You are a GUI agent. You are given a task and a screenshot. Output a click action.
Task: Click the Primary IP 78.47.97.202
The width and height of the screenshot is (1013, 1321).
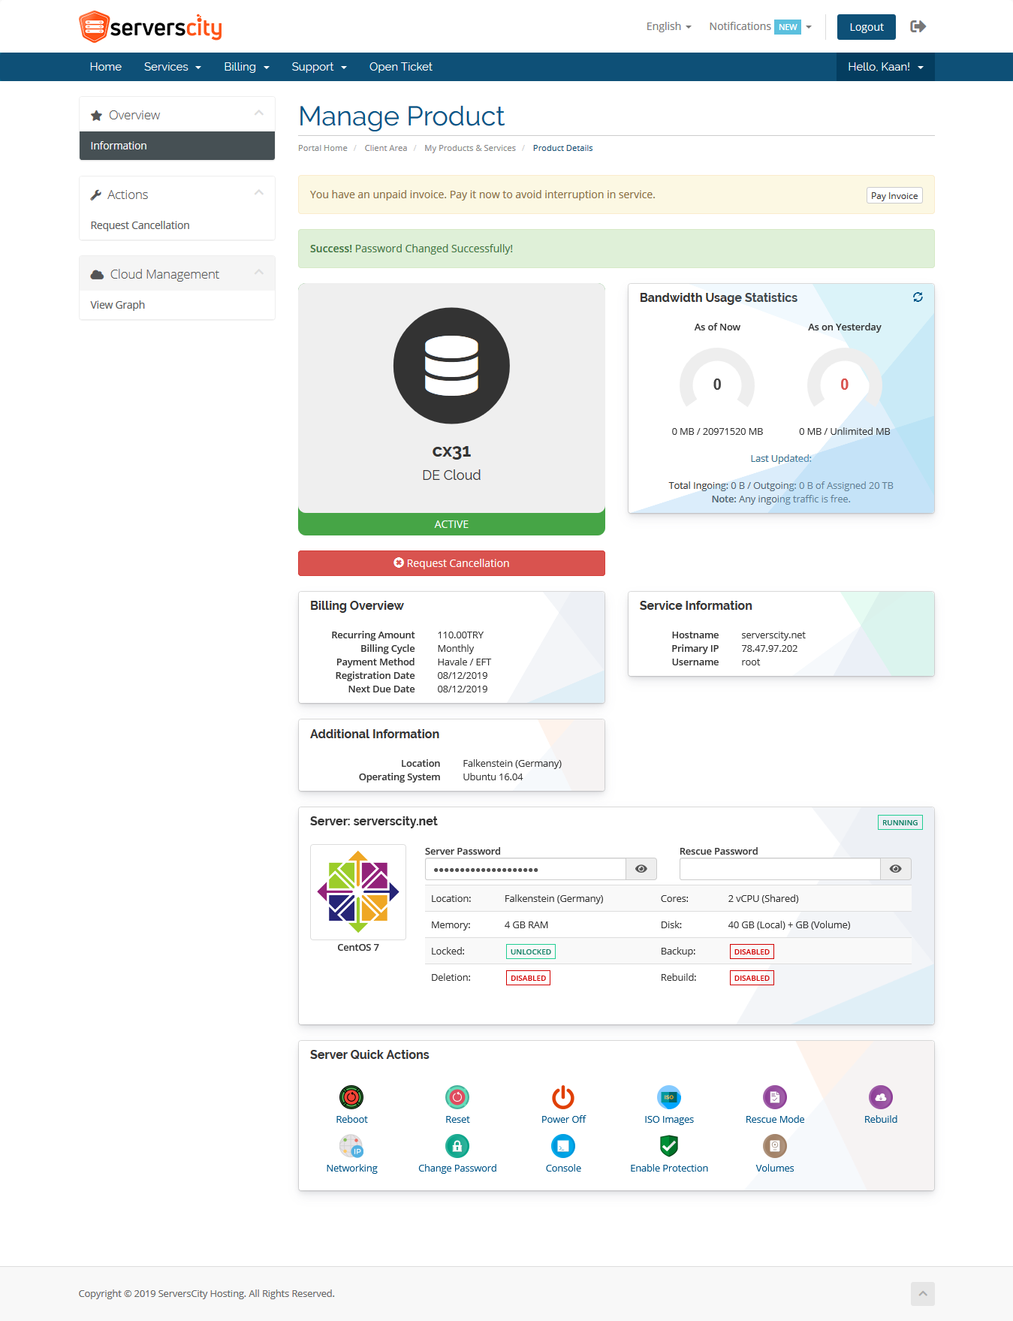[x=770, y=649]
